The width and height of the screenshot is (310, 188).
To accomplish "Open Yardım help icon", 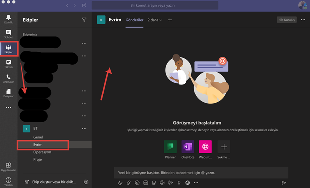I will point(8,182).
